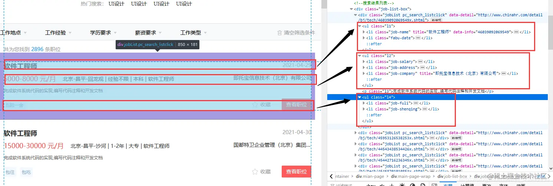The width and height of the screenshot is (553, 186).
Task: Click the ellipsis badge in the job-address row
Action: 423,67
